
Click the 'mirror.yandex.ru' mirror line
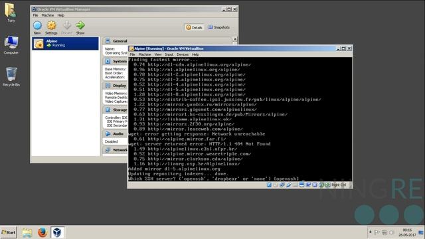click(x=195, y=104)
